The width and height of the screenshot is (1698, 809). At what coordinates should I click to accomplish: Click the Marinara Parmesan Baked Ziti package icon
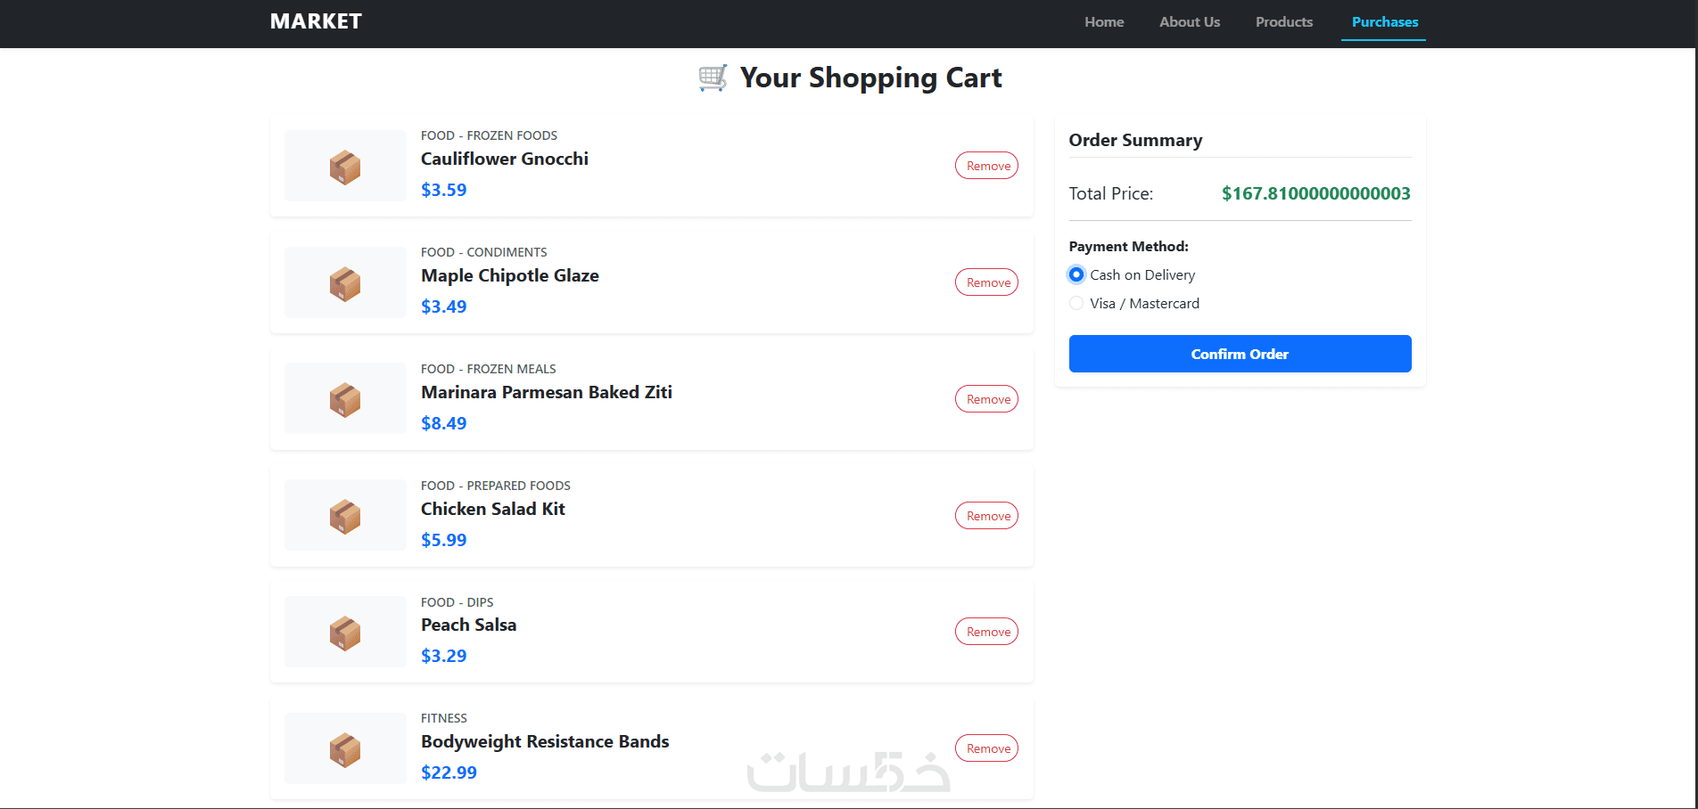[x=345, y=400]
